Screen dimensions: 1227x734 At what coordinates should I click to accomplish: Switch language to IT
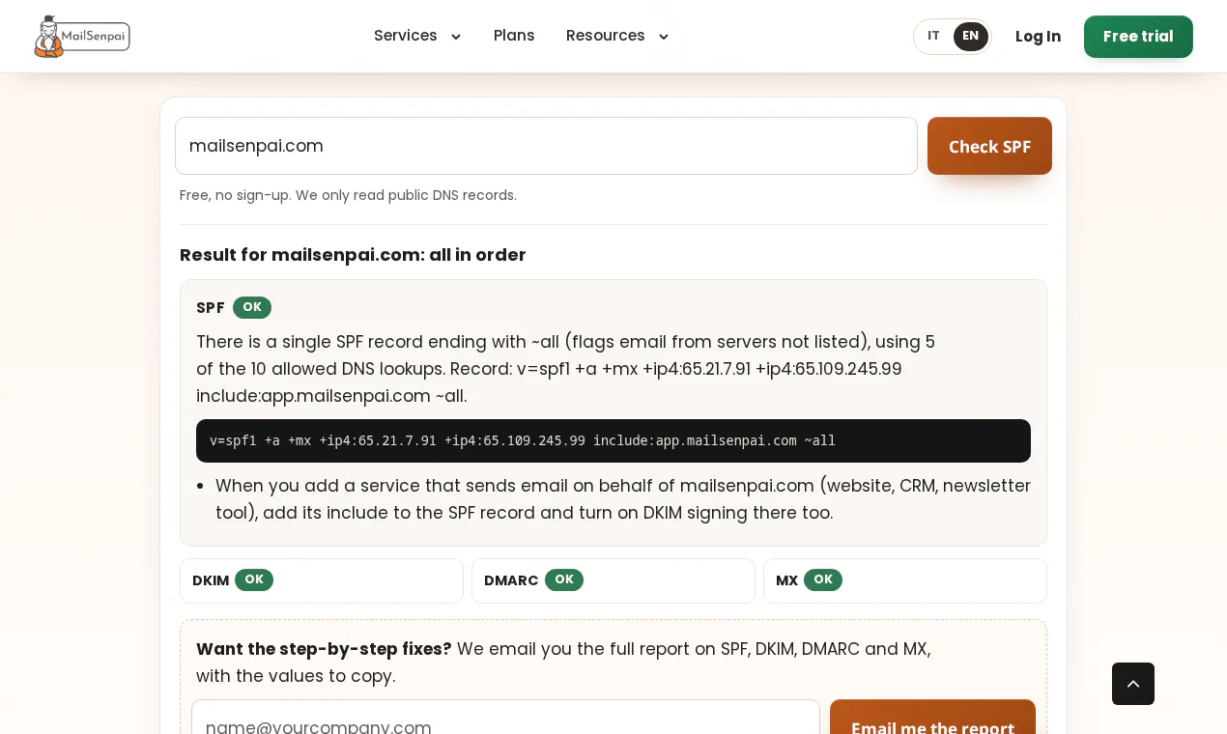(933, 37)
